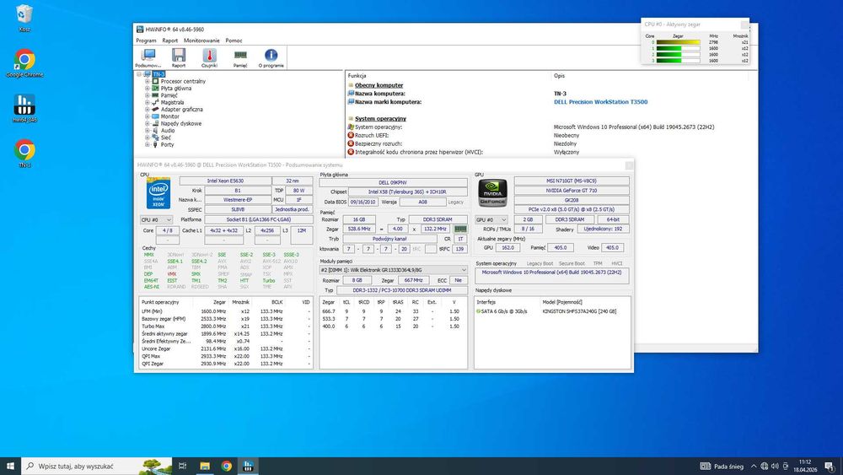Expand the Procesor centralny tree node
This screenshot has height=475, width=843.
[x=147, y=81]
